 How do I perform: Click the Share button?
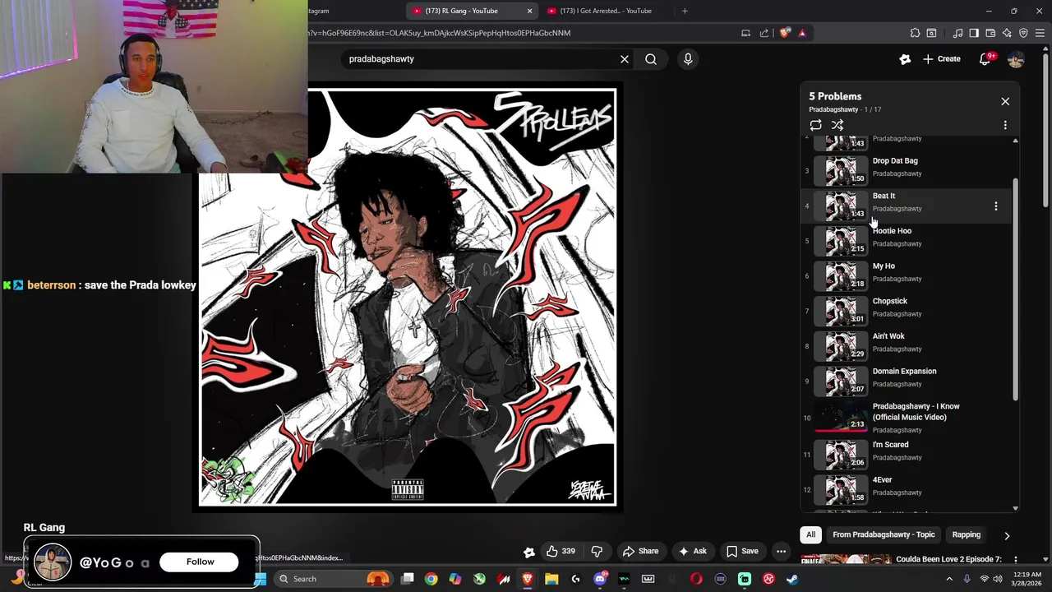[x=640, y=551]
